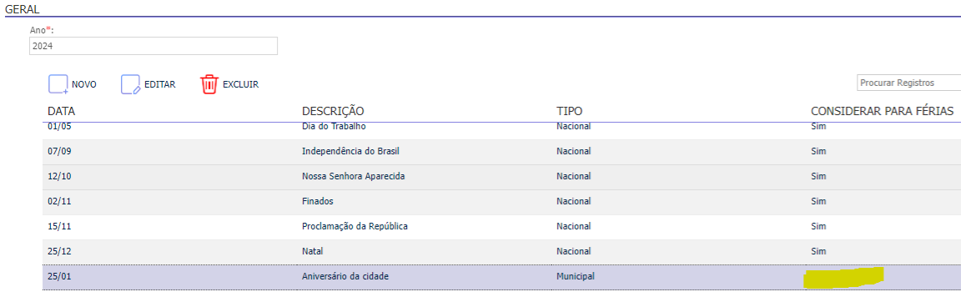
Task: Click the EDITAR button label
Action: 160,84
